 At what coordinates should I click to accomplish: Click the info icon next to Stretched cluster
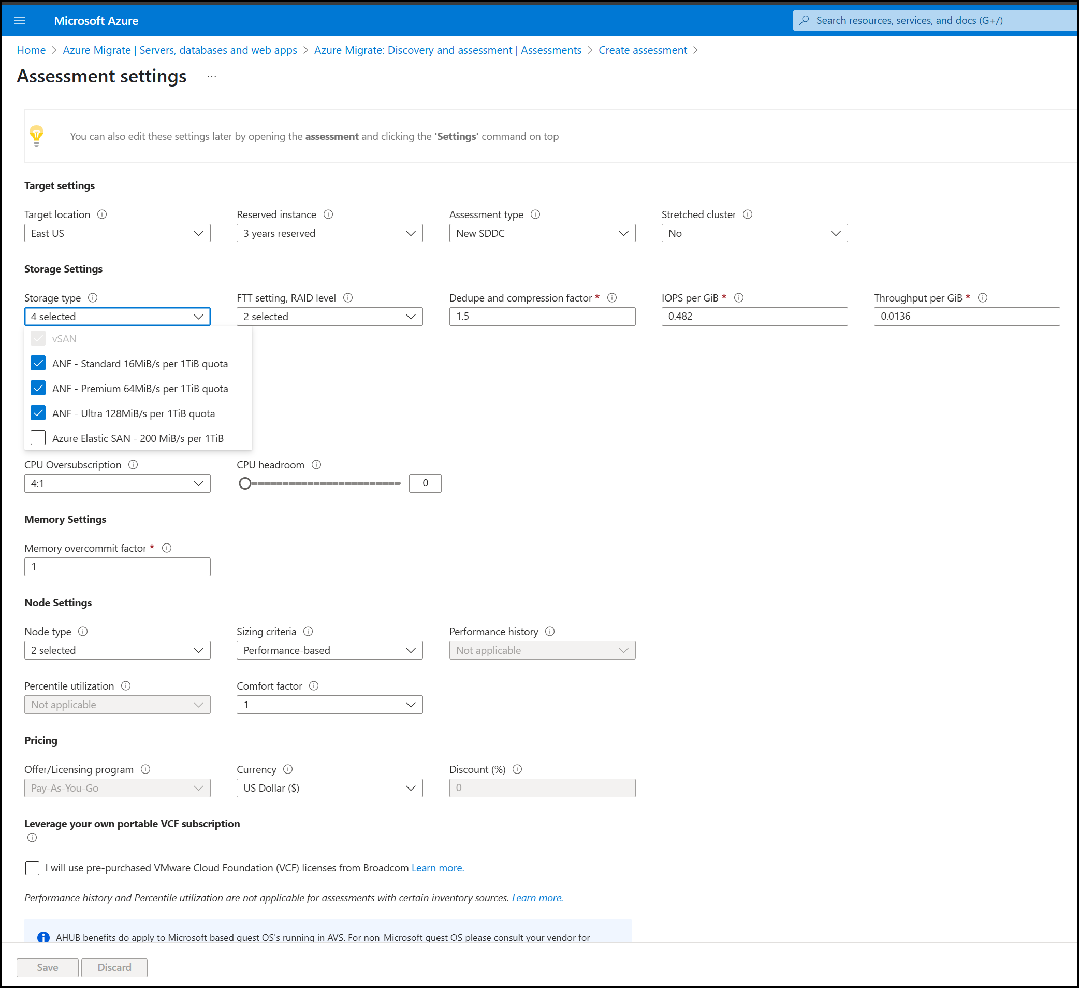(748, 214)
